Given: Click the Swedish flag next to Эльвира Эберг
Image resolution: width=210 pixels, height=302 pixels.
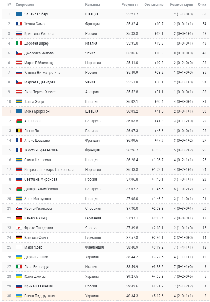Looking at the screenshot, I should (x=19, y=14).
